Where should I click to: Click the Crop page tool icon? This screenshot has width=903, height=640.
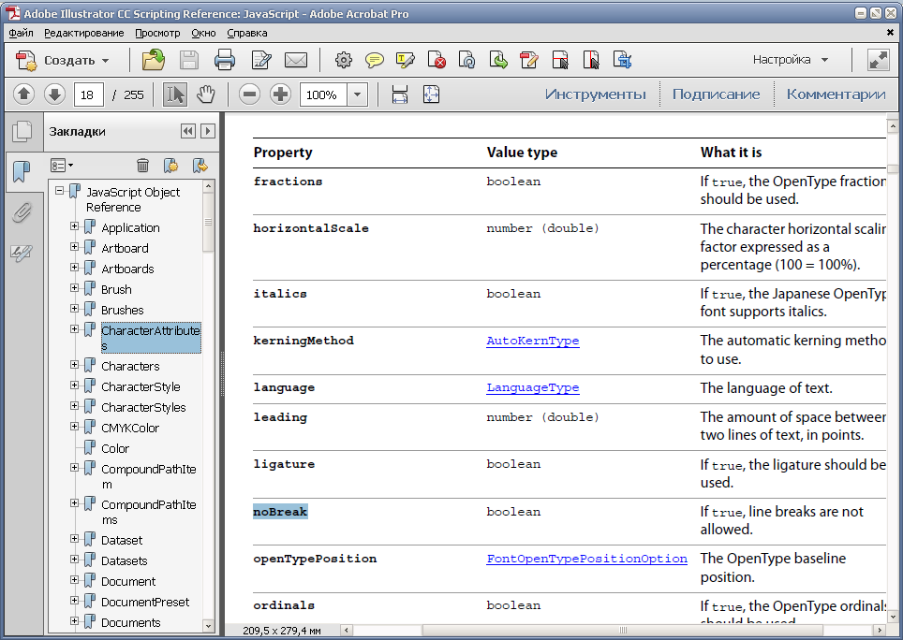pos(623,60)
